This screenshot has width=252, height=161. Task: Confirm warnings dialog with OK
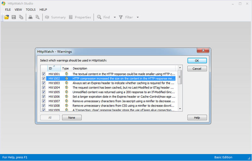click(197, 61)
